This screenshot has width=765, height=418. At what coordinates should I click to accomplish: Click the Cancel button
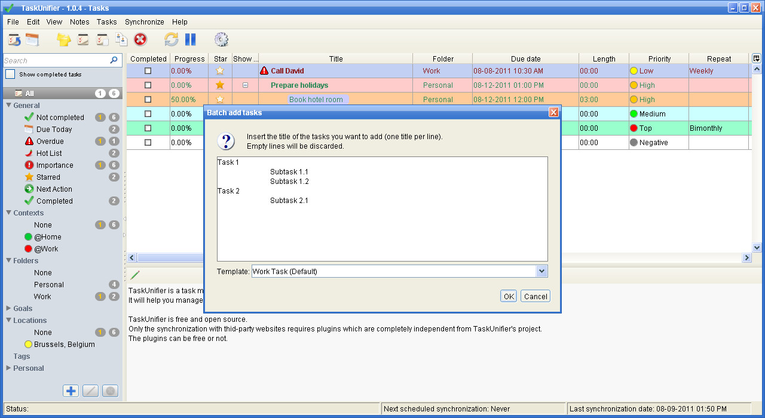click(535, 296)
